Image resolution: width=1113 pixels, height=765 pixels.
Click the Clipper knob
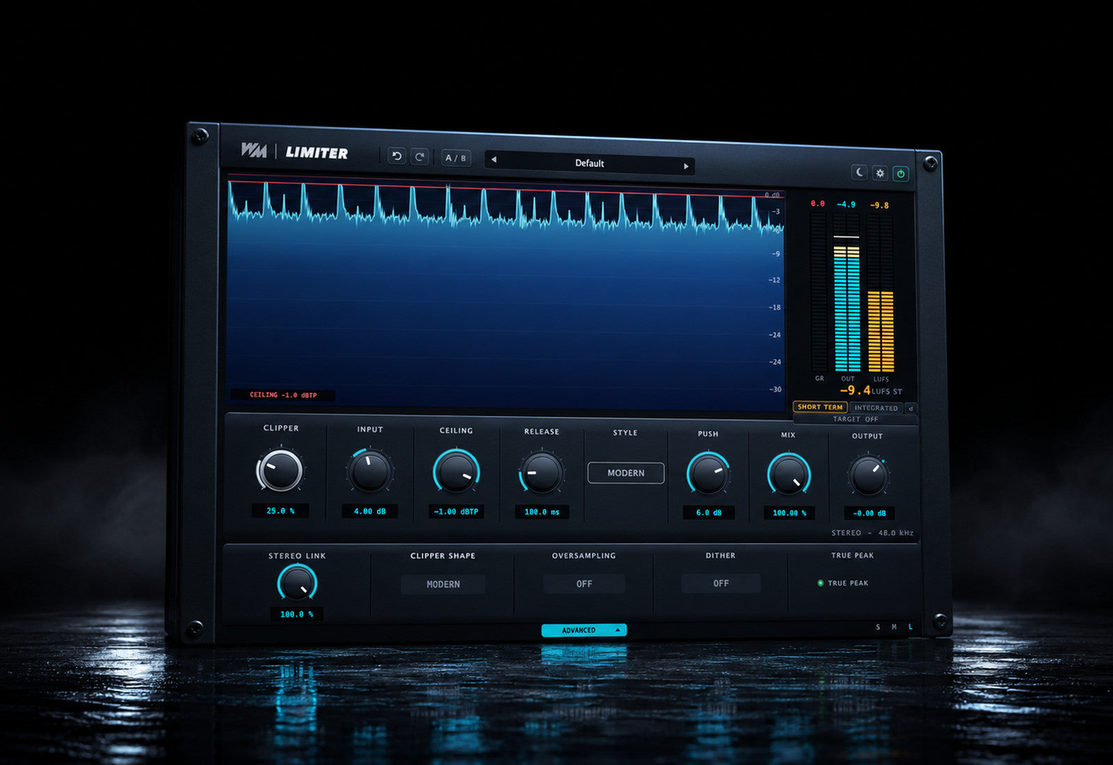(280, 471)
